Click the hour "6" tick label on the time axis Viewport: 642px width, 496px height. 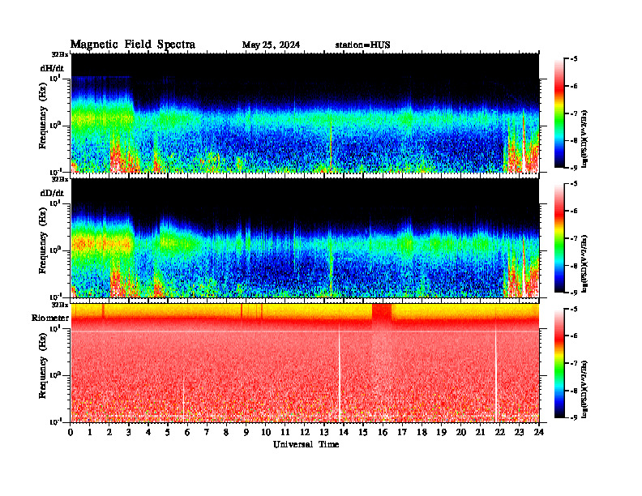click(187, 432)
